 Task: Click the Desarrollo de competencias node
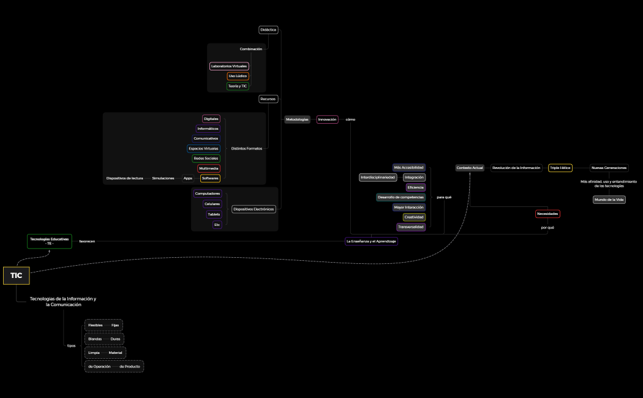(400, 197)
